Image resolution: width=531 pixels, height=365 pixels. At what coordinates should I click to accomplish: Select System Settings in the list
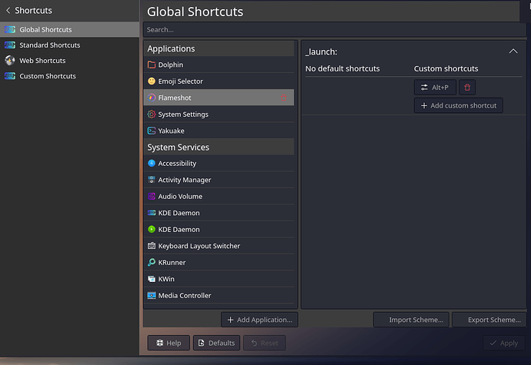(219, 114)
